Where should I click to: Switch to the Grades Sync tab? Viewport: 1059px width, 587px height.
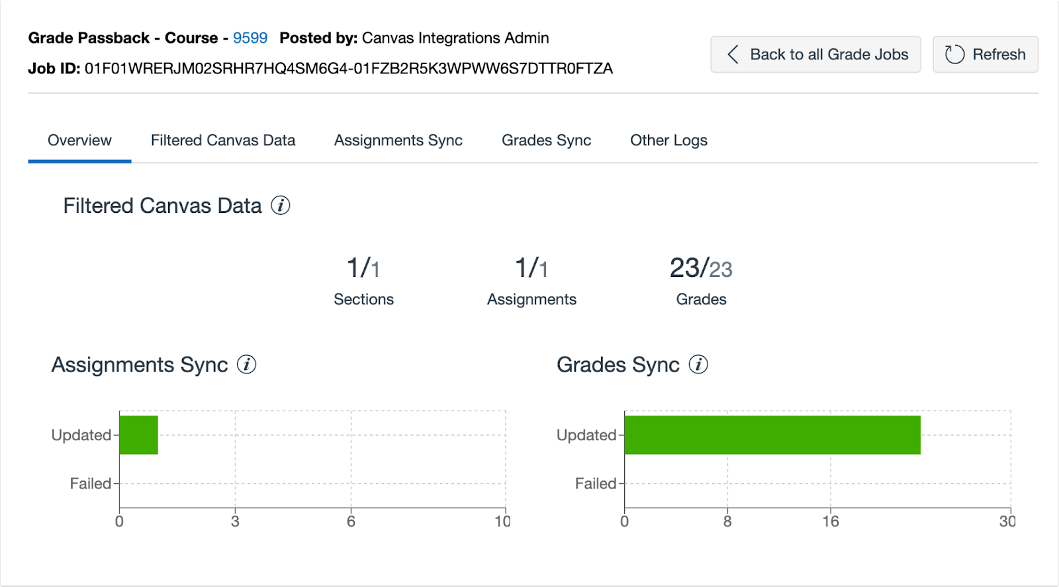546,140
